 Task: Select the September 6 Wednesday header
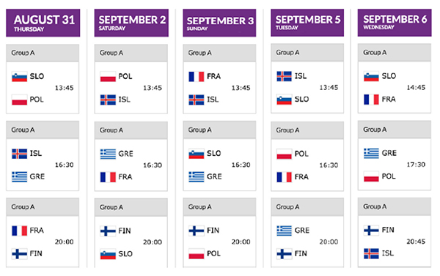click(x=395, y=23)
